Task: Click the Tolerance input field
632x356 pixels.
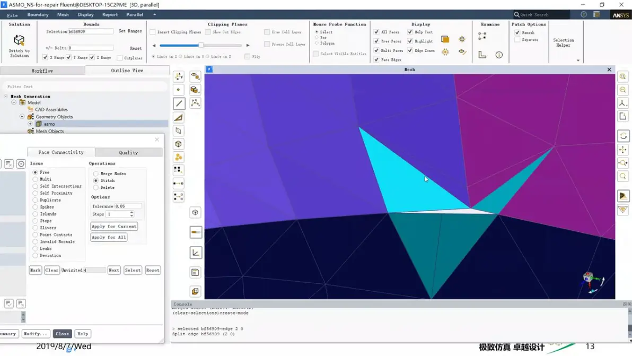Action: [128, 206]
